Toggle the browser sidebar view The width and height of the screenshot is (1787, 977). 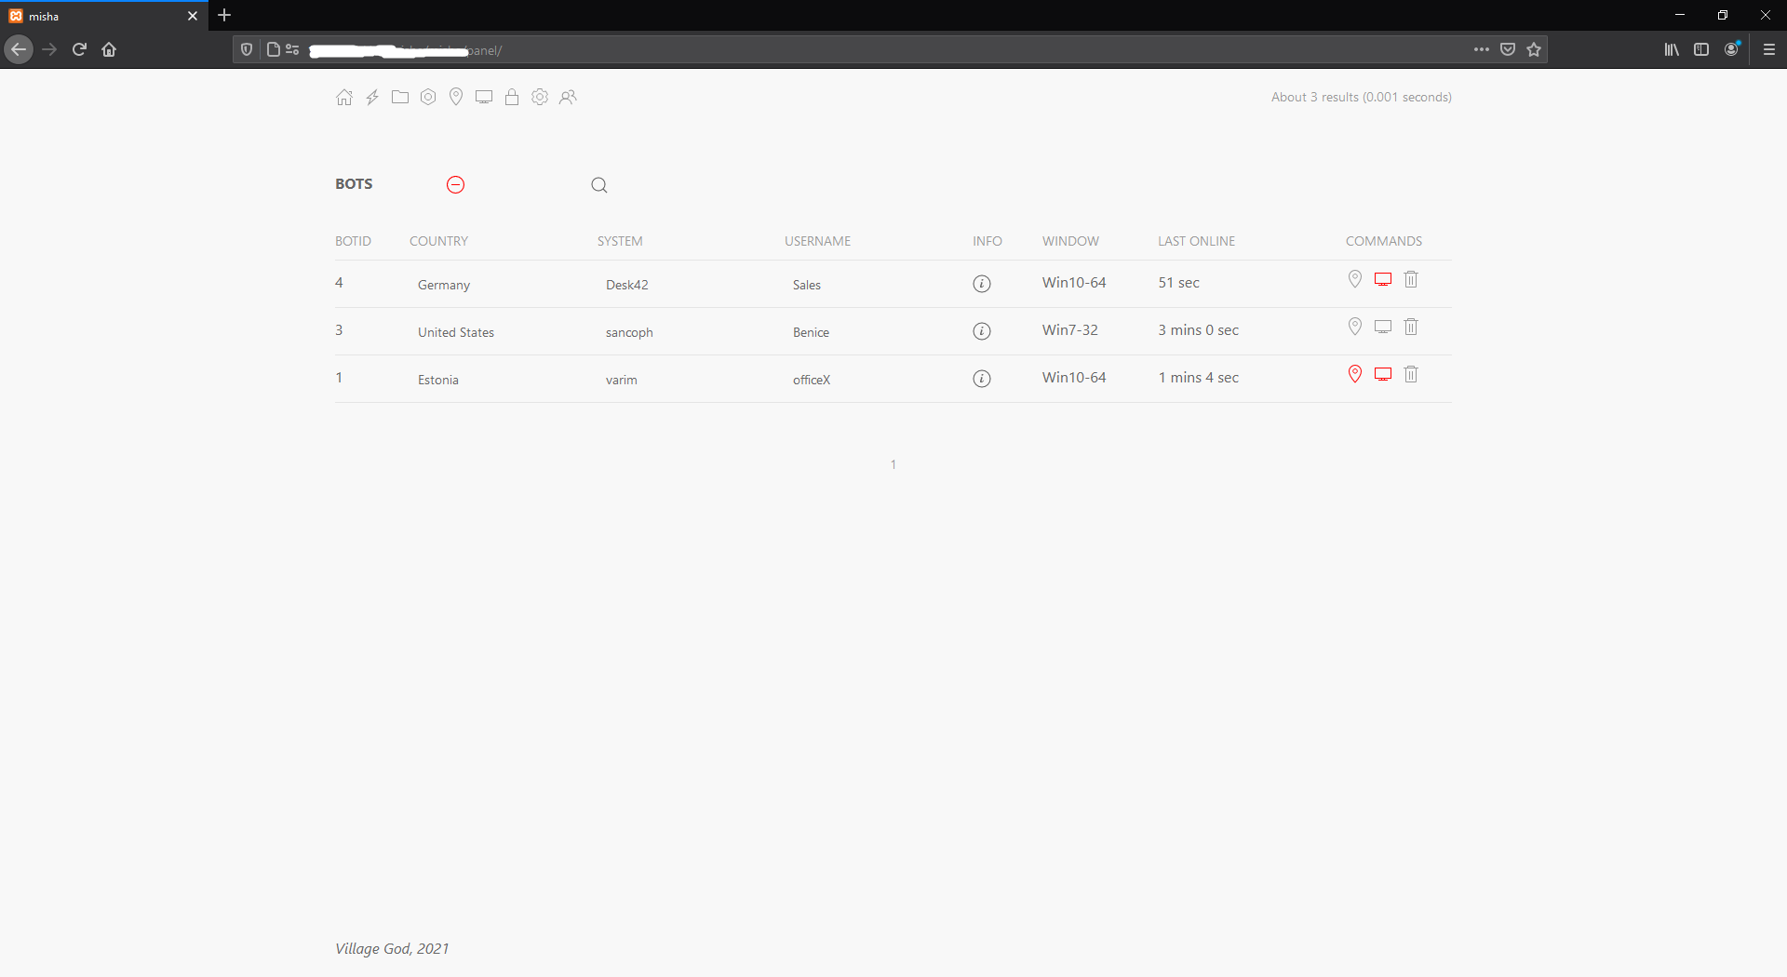pyautogui.click(x=1701, y=49)
